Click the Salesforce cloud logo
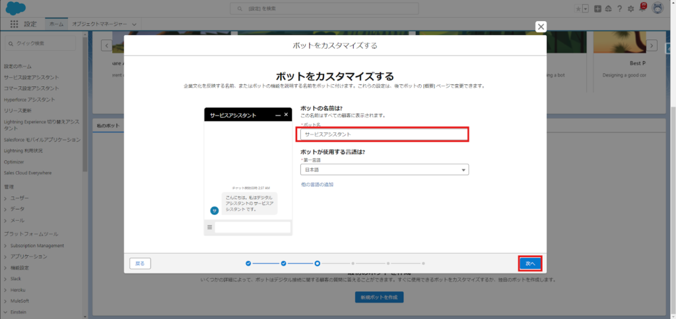 tap(16, 8)
